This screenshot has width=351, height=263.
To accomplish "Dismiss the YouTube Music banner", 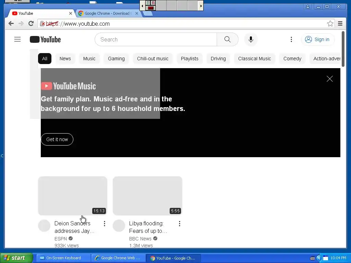I will (x=329, y=79).
